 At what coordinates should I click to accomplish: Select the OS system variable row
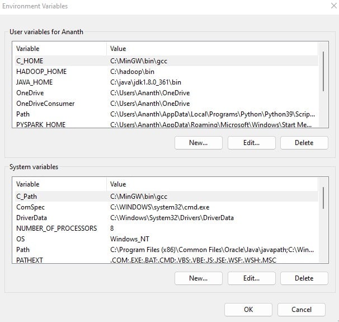[167, 239]
